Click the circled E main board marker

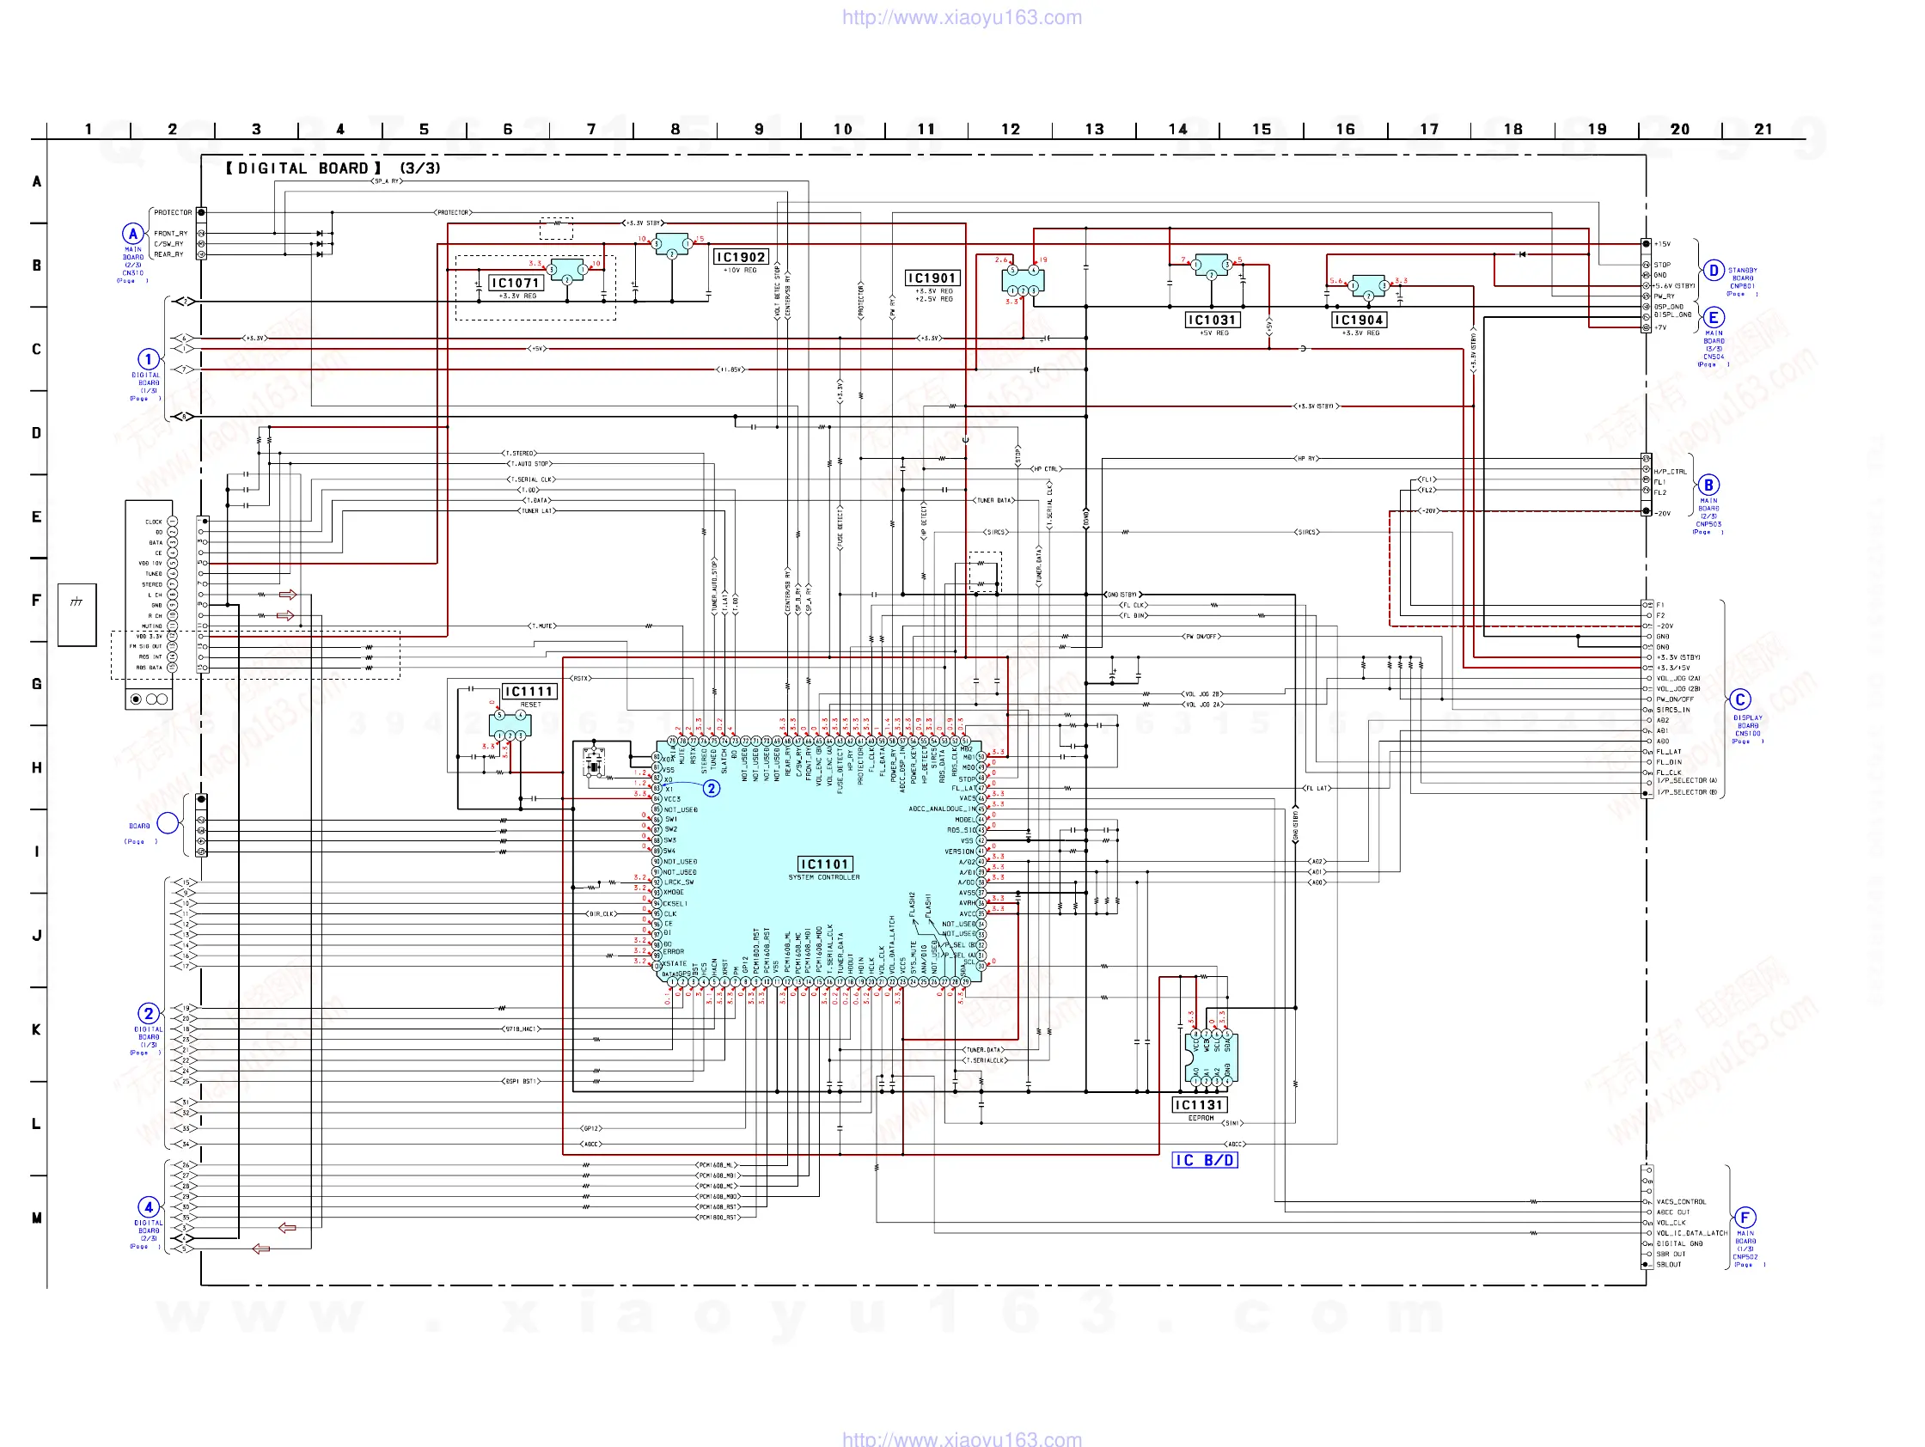tap(1713, 318)
